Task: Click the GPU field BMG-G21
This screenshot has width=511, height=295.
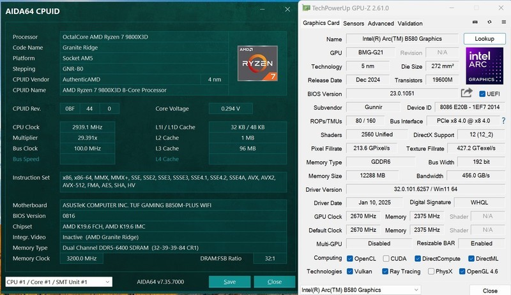Action: coord(370,52)
